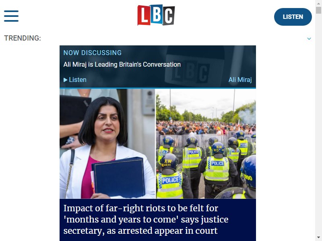Click the riot police photo thumbnail
Image resolution: width=322 pixels, height=241 pixels.
[206, 143]
